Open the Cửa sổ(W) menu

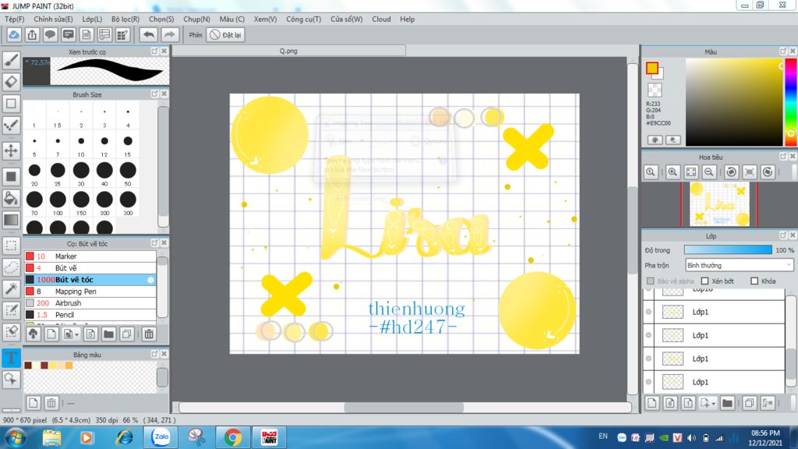346,19
